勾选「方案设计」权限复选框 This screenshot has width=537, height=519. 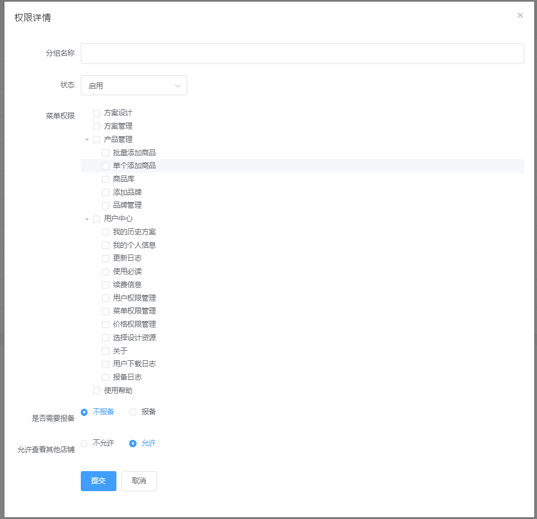[x=96, y=112]
